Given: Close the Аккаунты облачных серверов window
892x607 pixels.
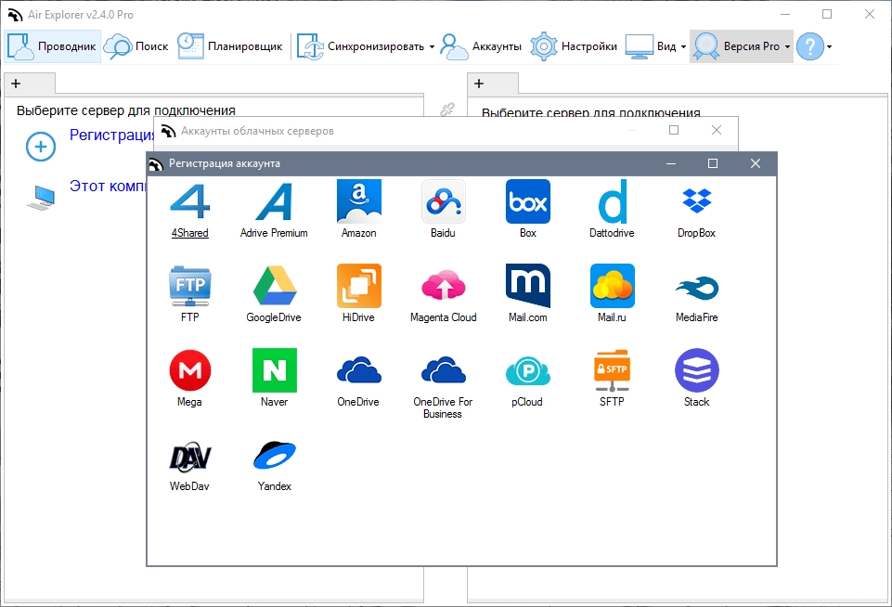Looking at the screenshot, I should click(x=717, y=130).
